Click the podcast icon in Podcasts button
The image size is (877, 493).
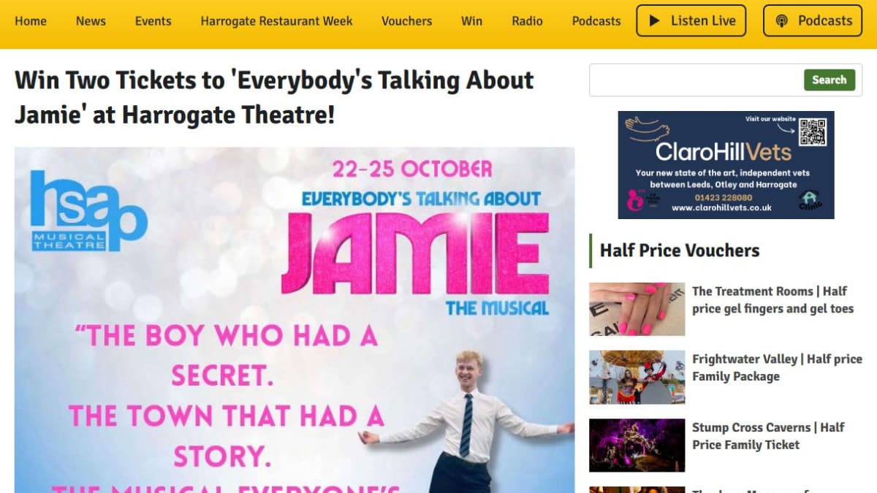(781, 20)
